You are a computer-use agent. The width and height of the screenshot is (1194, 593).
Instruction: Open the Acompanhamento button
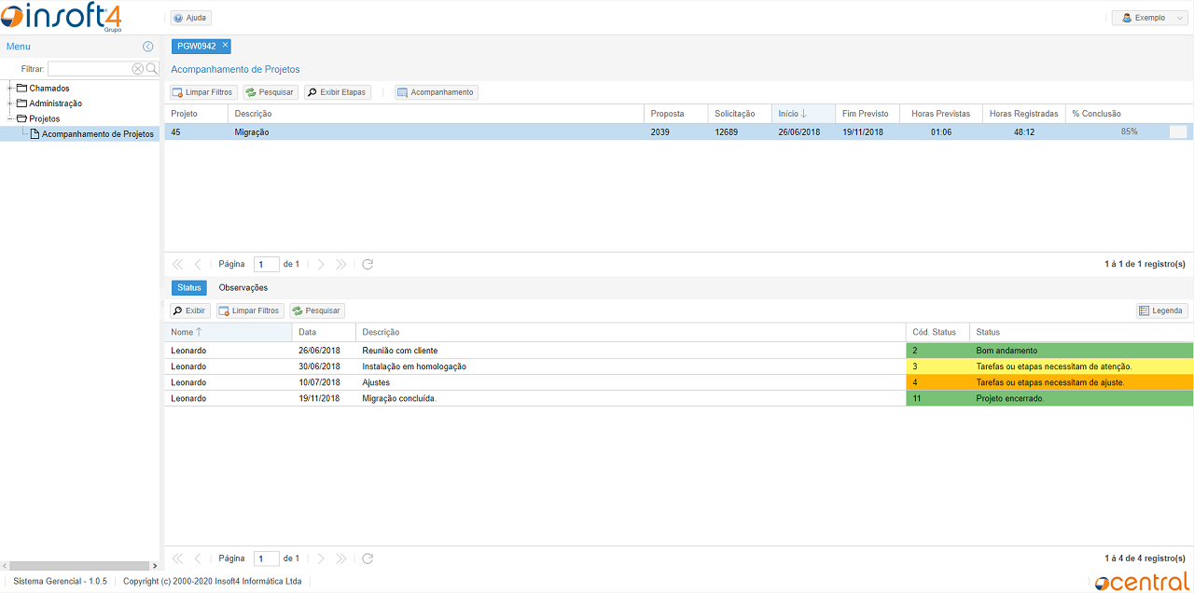437,92
